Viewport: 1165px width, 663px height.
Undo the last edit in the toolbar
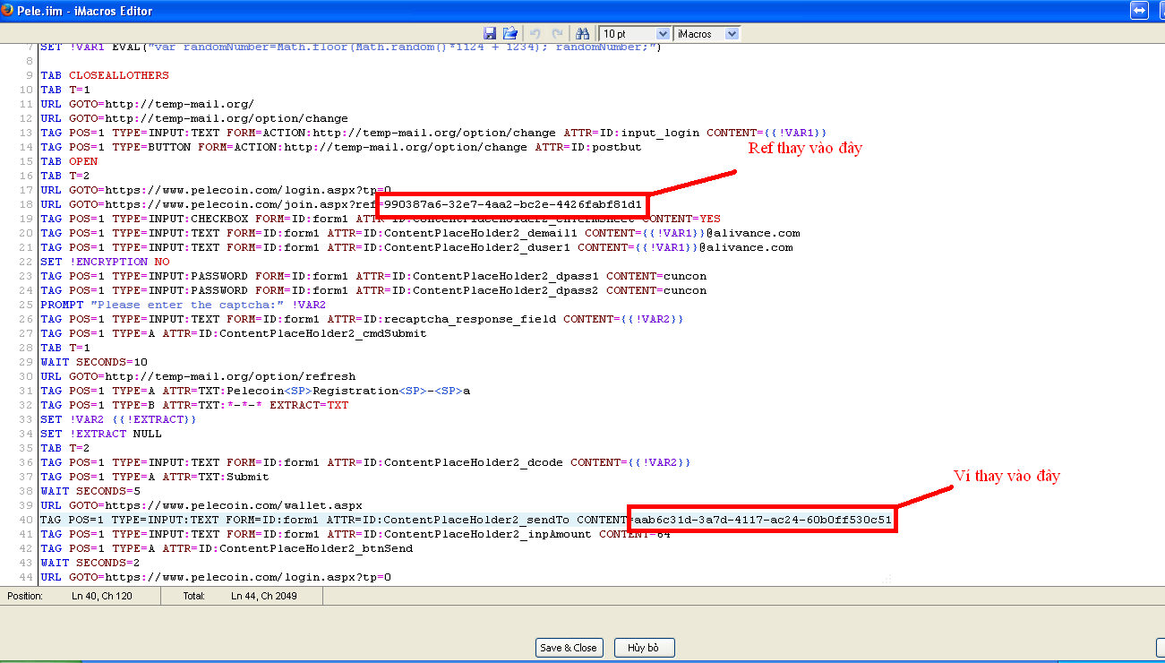coord(535,33)
